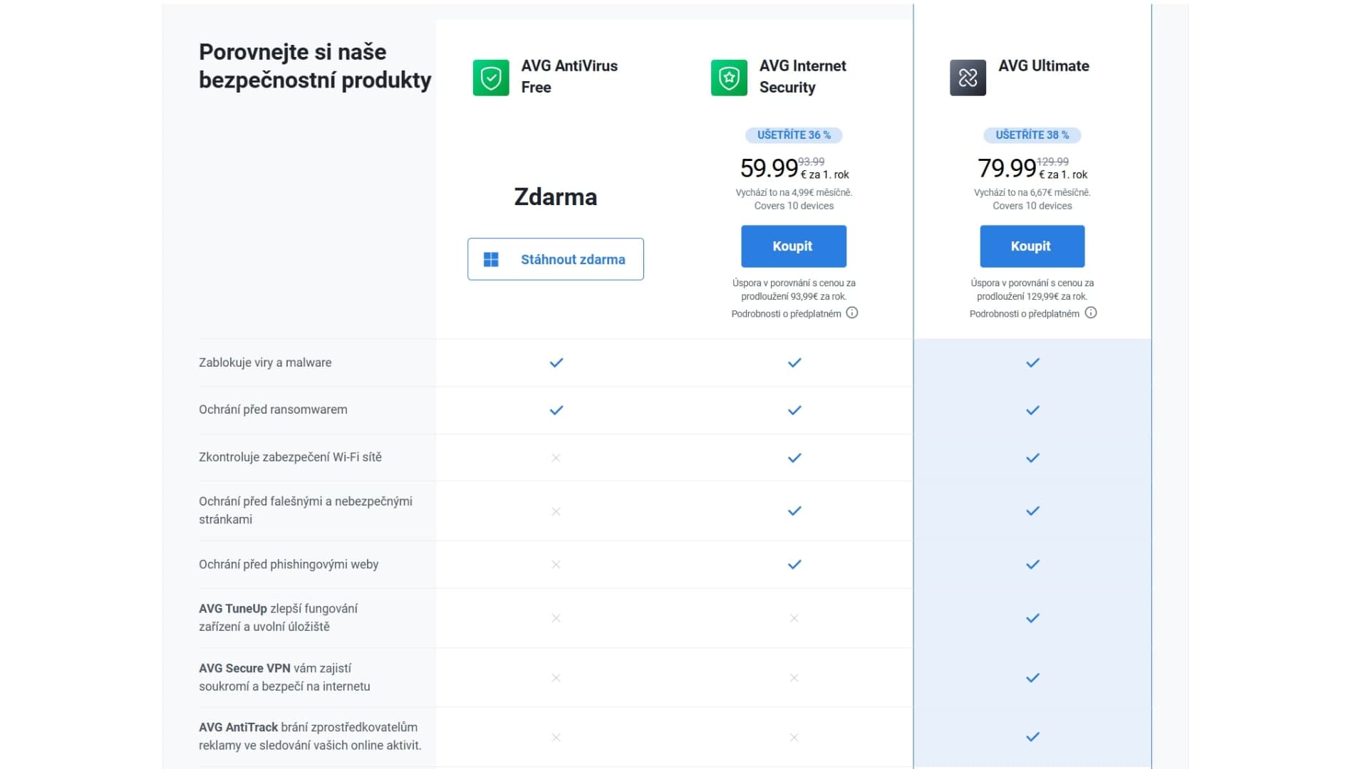Click AntiVirus Free checkmark for Zablokuje viry a malware

coord(556,362)
